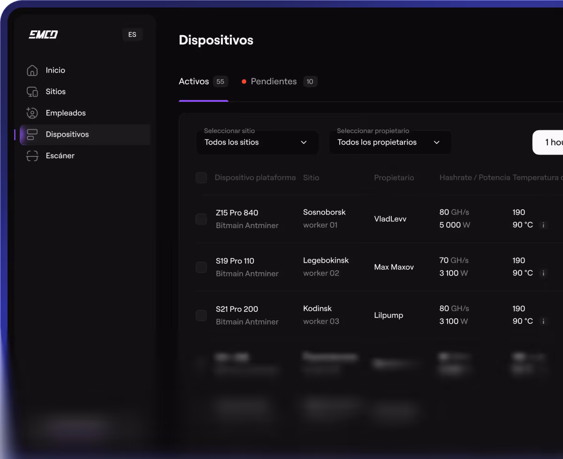Click the Sitio column header
The height and width of the screenshot is (459, 563).
click(x=311, y=178)
